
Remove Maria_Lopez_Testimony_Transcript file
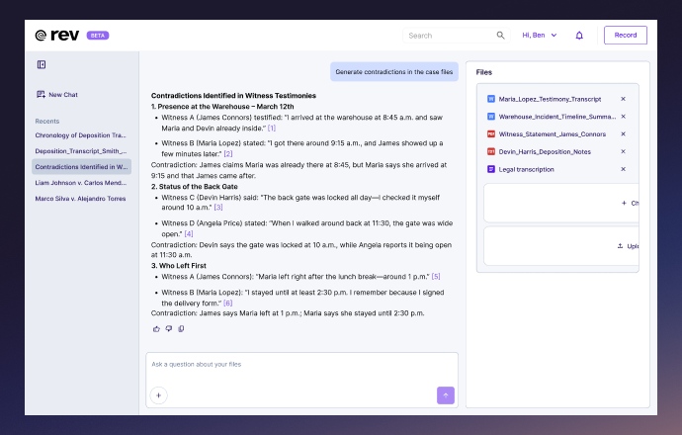click(x=623, y=99)
